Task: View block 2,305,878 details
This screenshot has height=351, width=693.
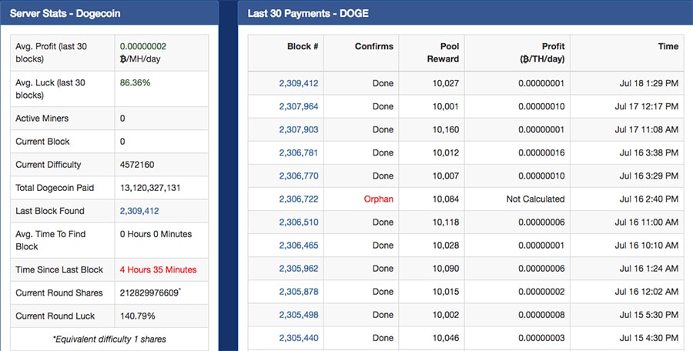Action: click(x=298, y=292)
